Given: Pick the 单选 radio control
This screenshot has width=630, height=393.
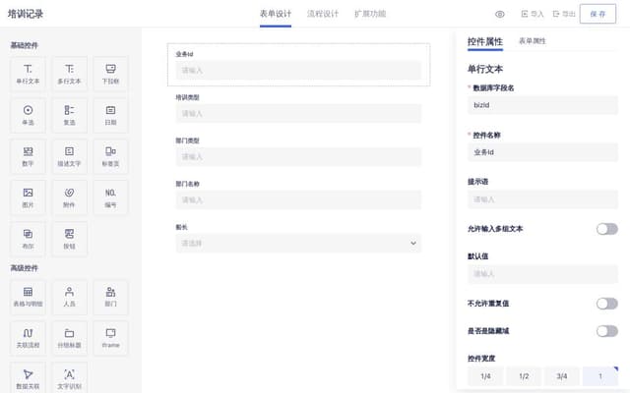Looking at the screenshot, I should pyautogui.click(x=28, y=116).
